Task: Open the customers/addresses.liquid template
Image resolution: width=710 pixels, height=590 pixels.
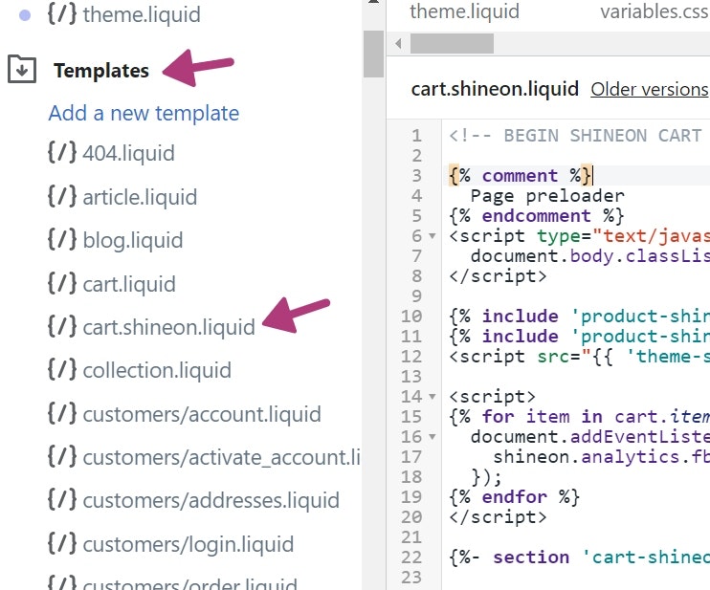Action: click(211, 501)
